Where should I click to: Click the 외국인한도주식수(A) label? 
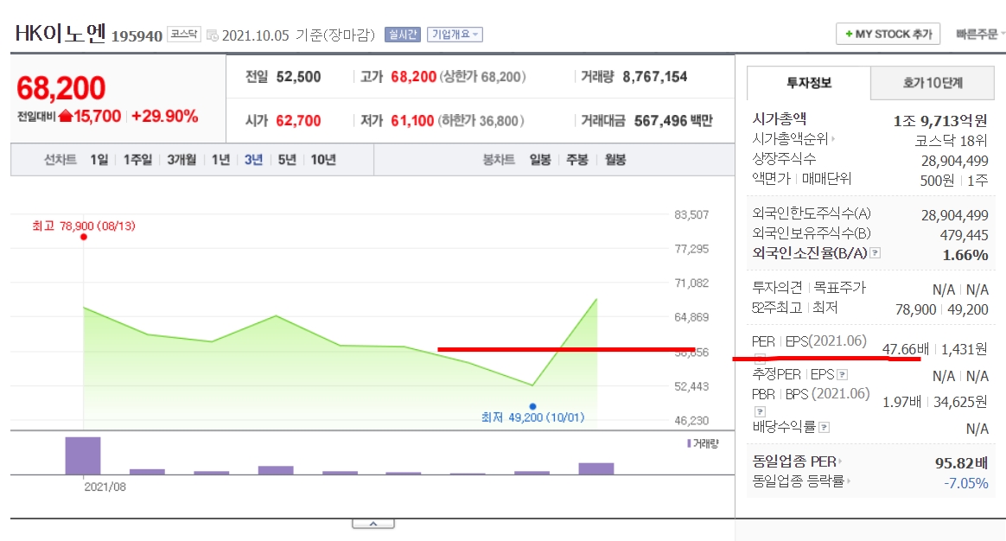pos(812,213)
